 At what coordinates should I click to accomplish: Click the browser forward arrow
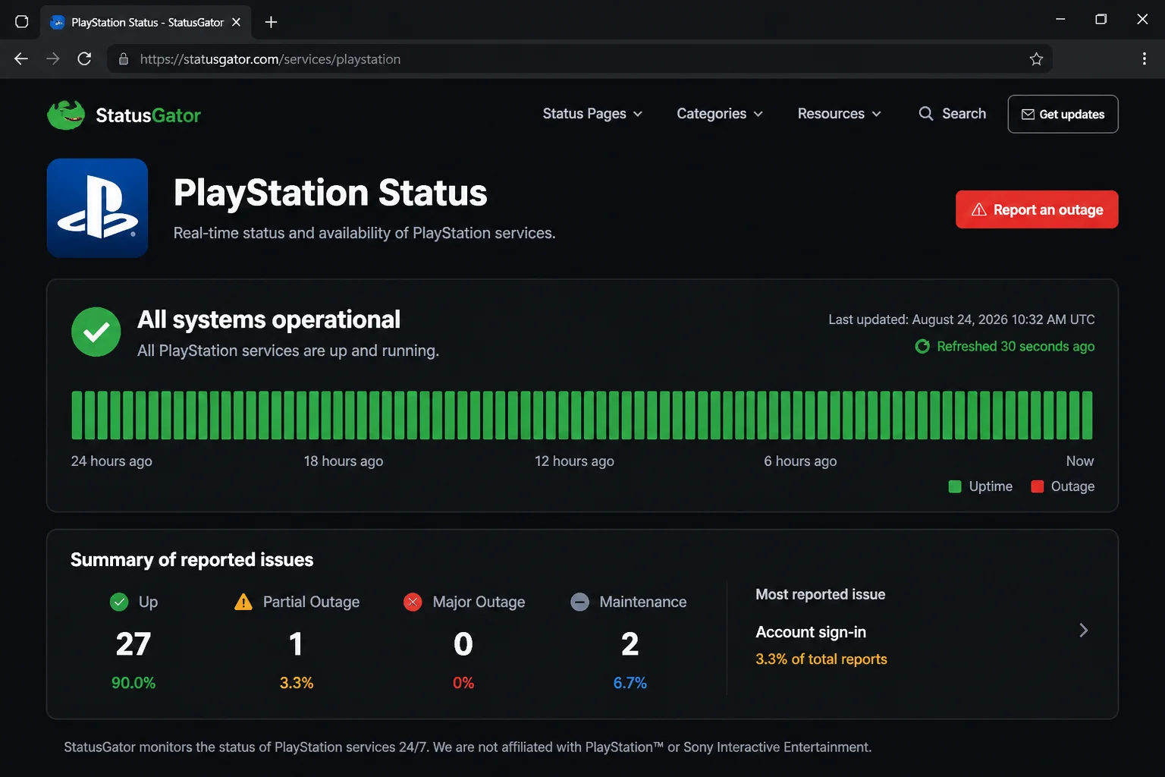coord(52,59)
